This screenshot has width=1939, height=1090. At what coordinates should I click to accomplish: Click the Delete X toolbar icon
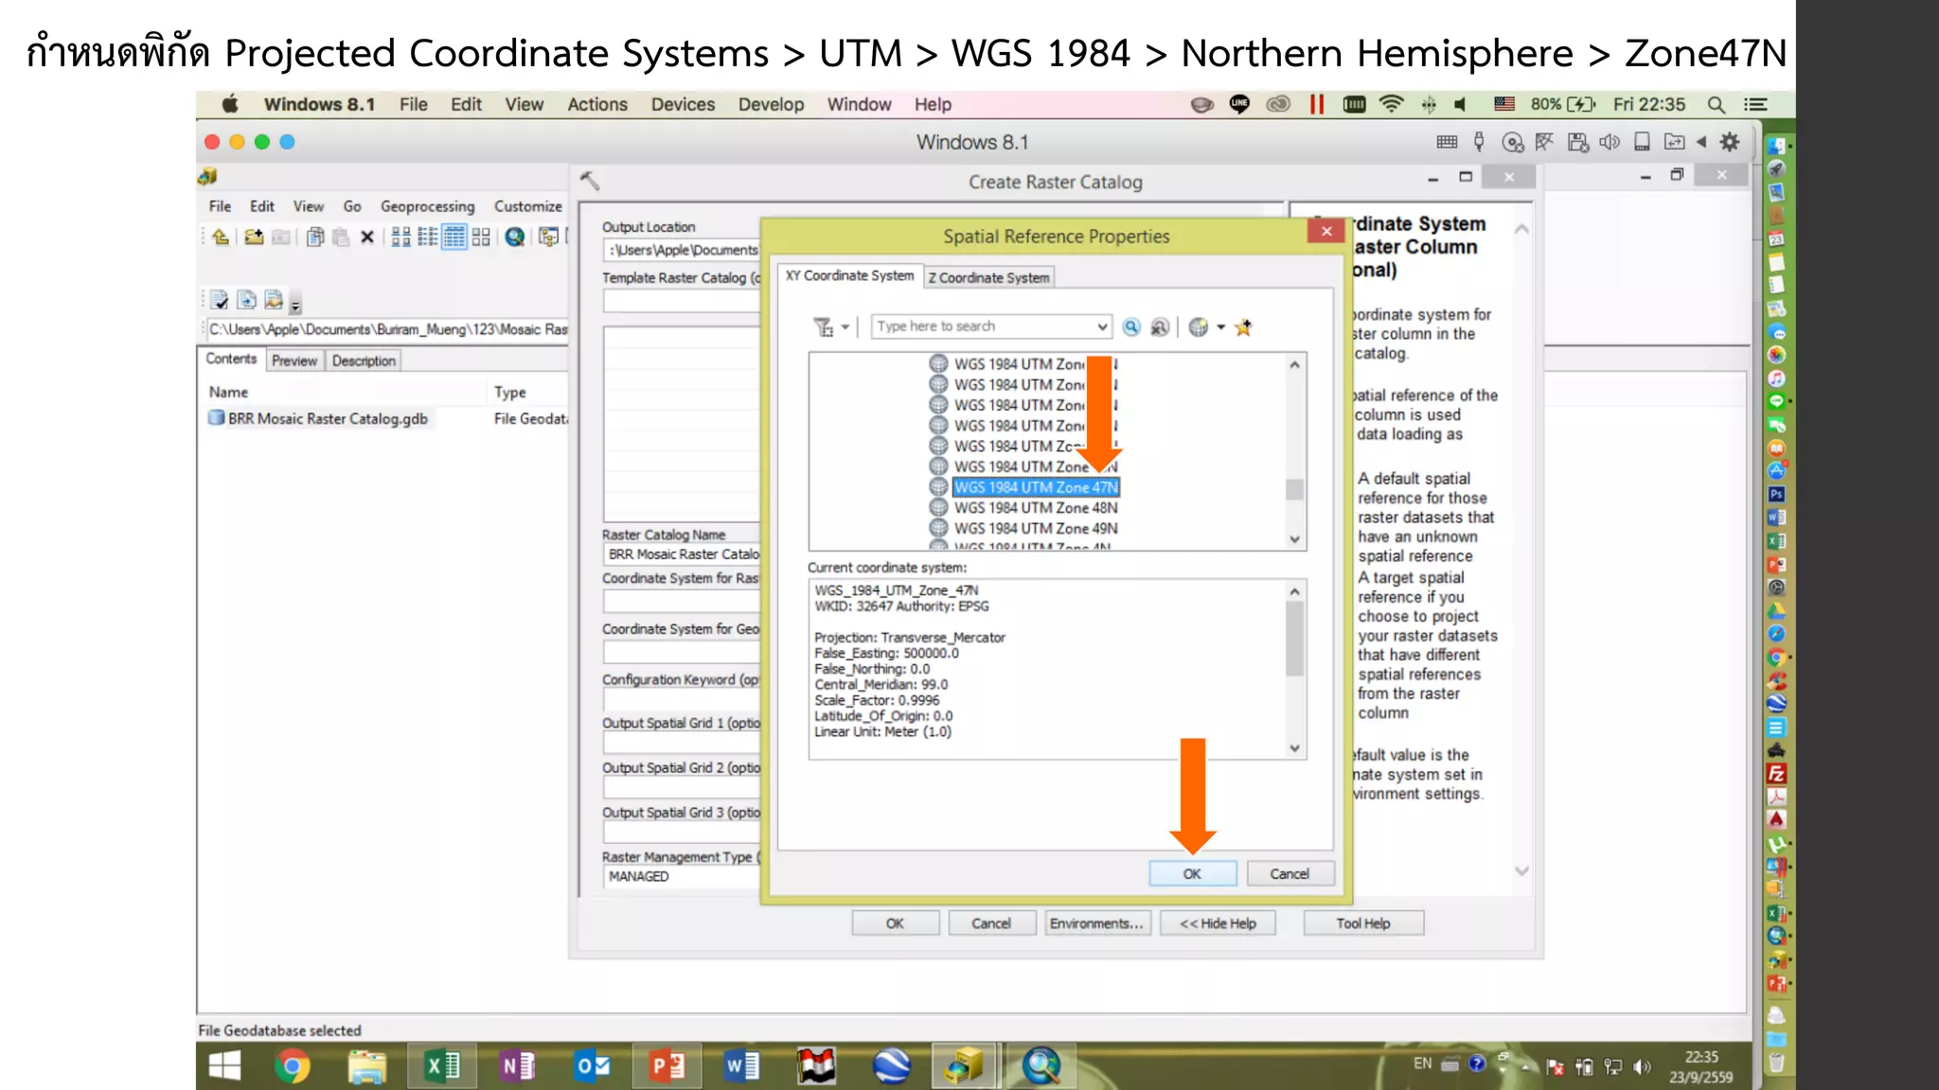(367, 237)
